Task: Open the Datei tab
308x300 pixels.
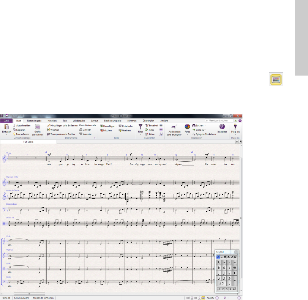Action: pos(6,121)
